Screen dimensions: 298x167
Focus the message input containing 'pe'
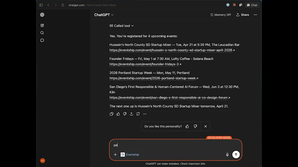pos(175,145)
